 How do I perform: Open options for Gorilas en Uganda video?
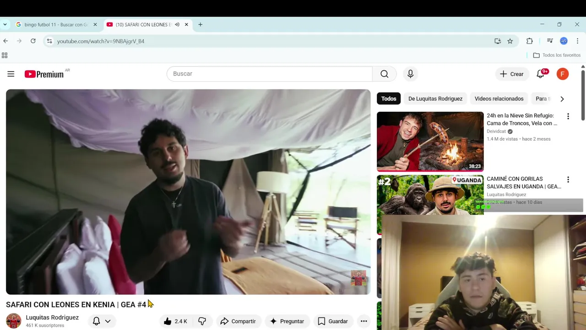[568, 180]
